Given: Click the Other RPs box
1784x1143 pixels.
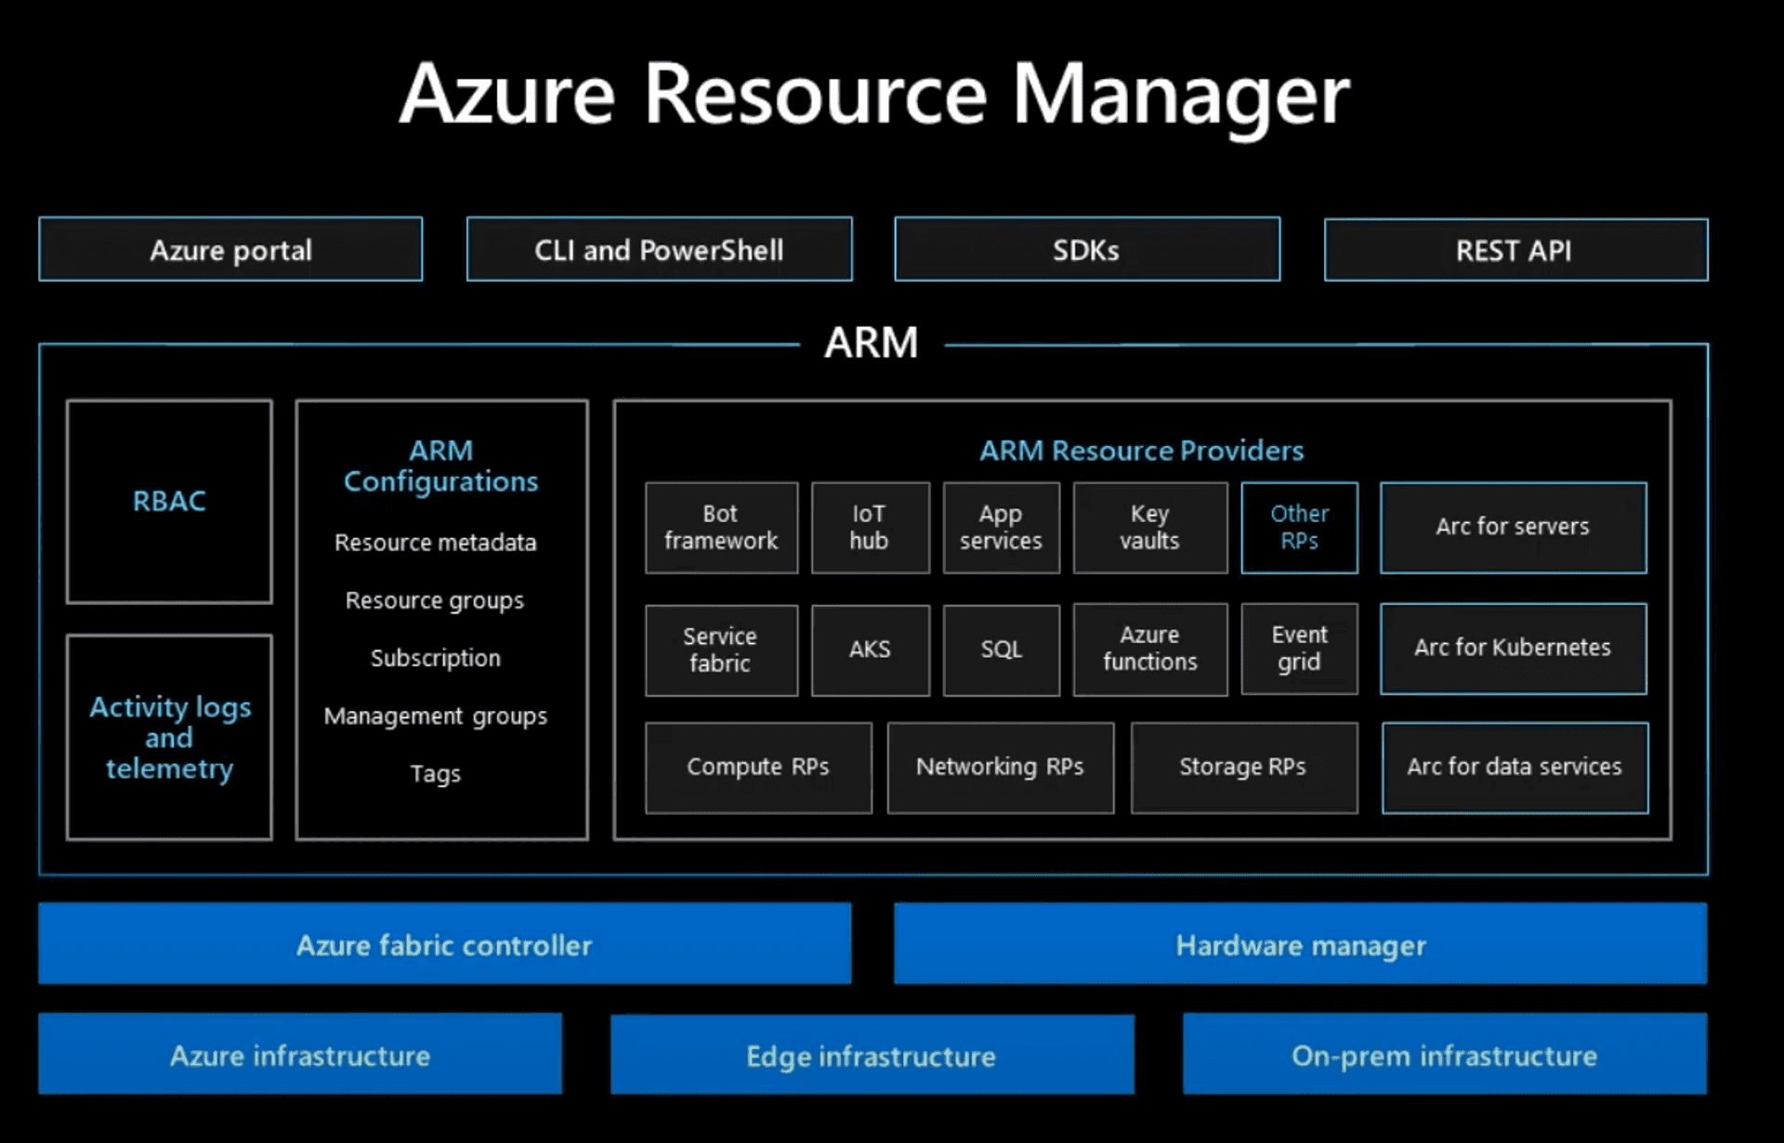Looking at the screenshot, I should 1299,527.
